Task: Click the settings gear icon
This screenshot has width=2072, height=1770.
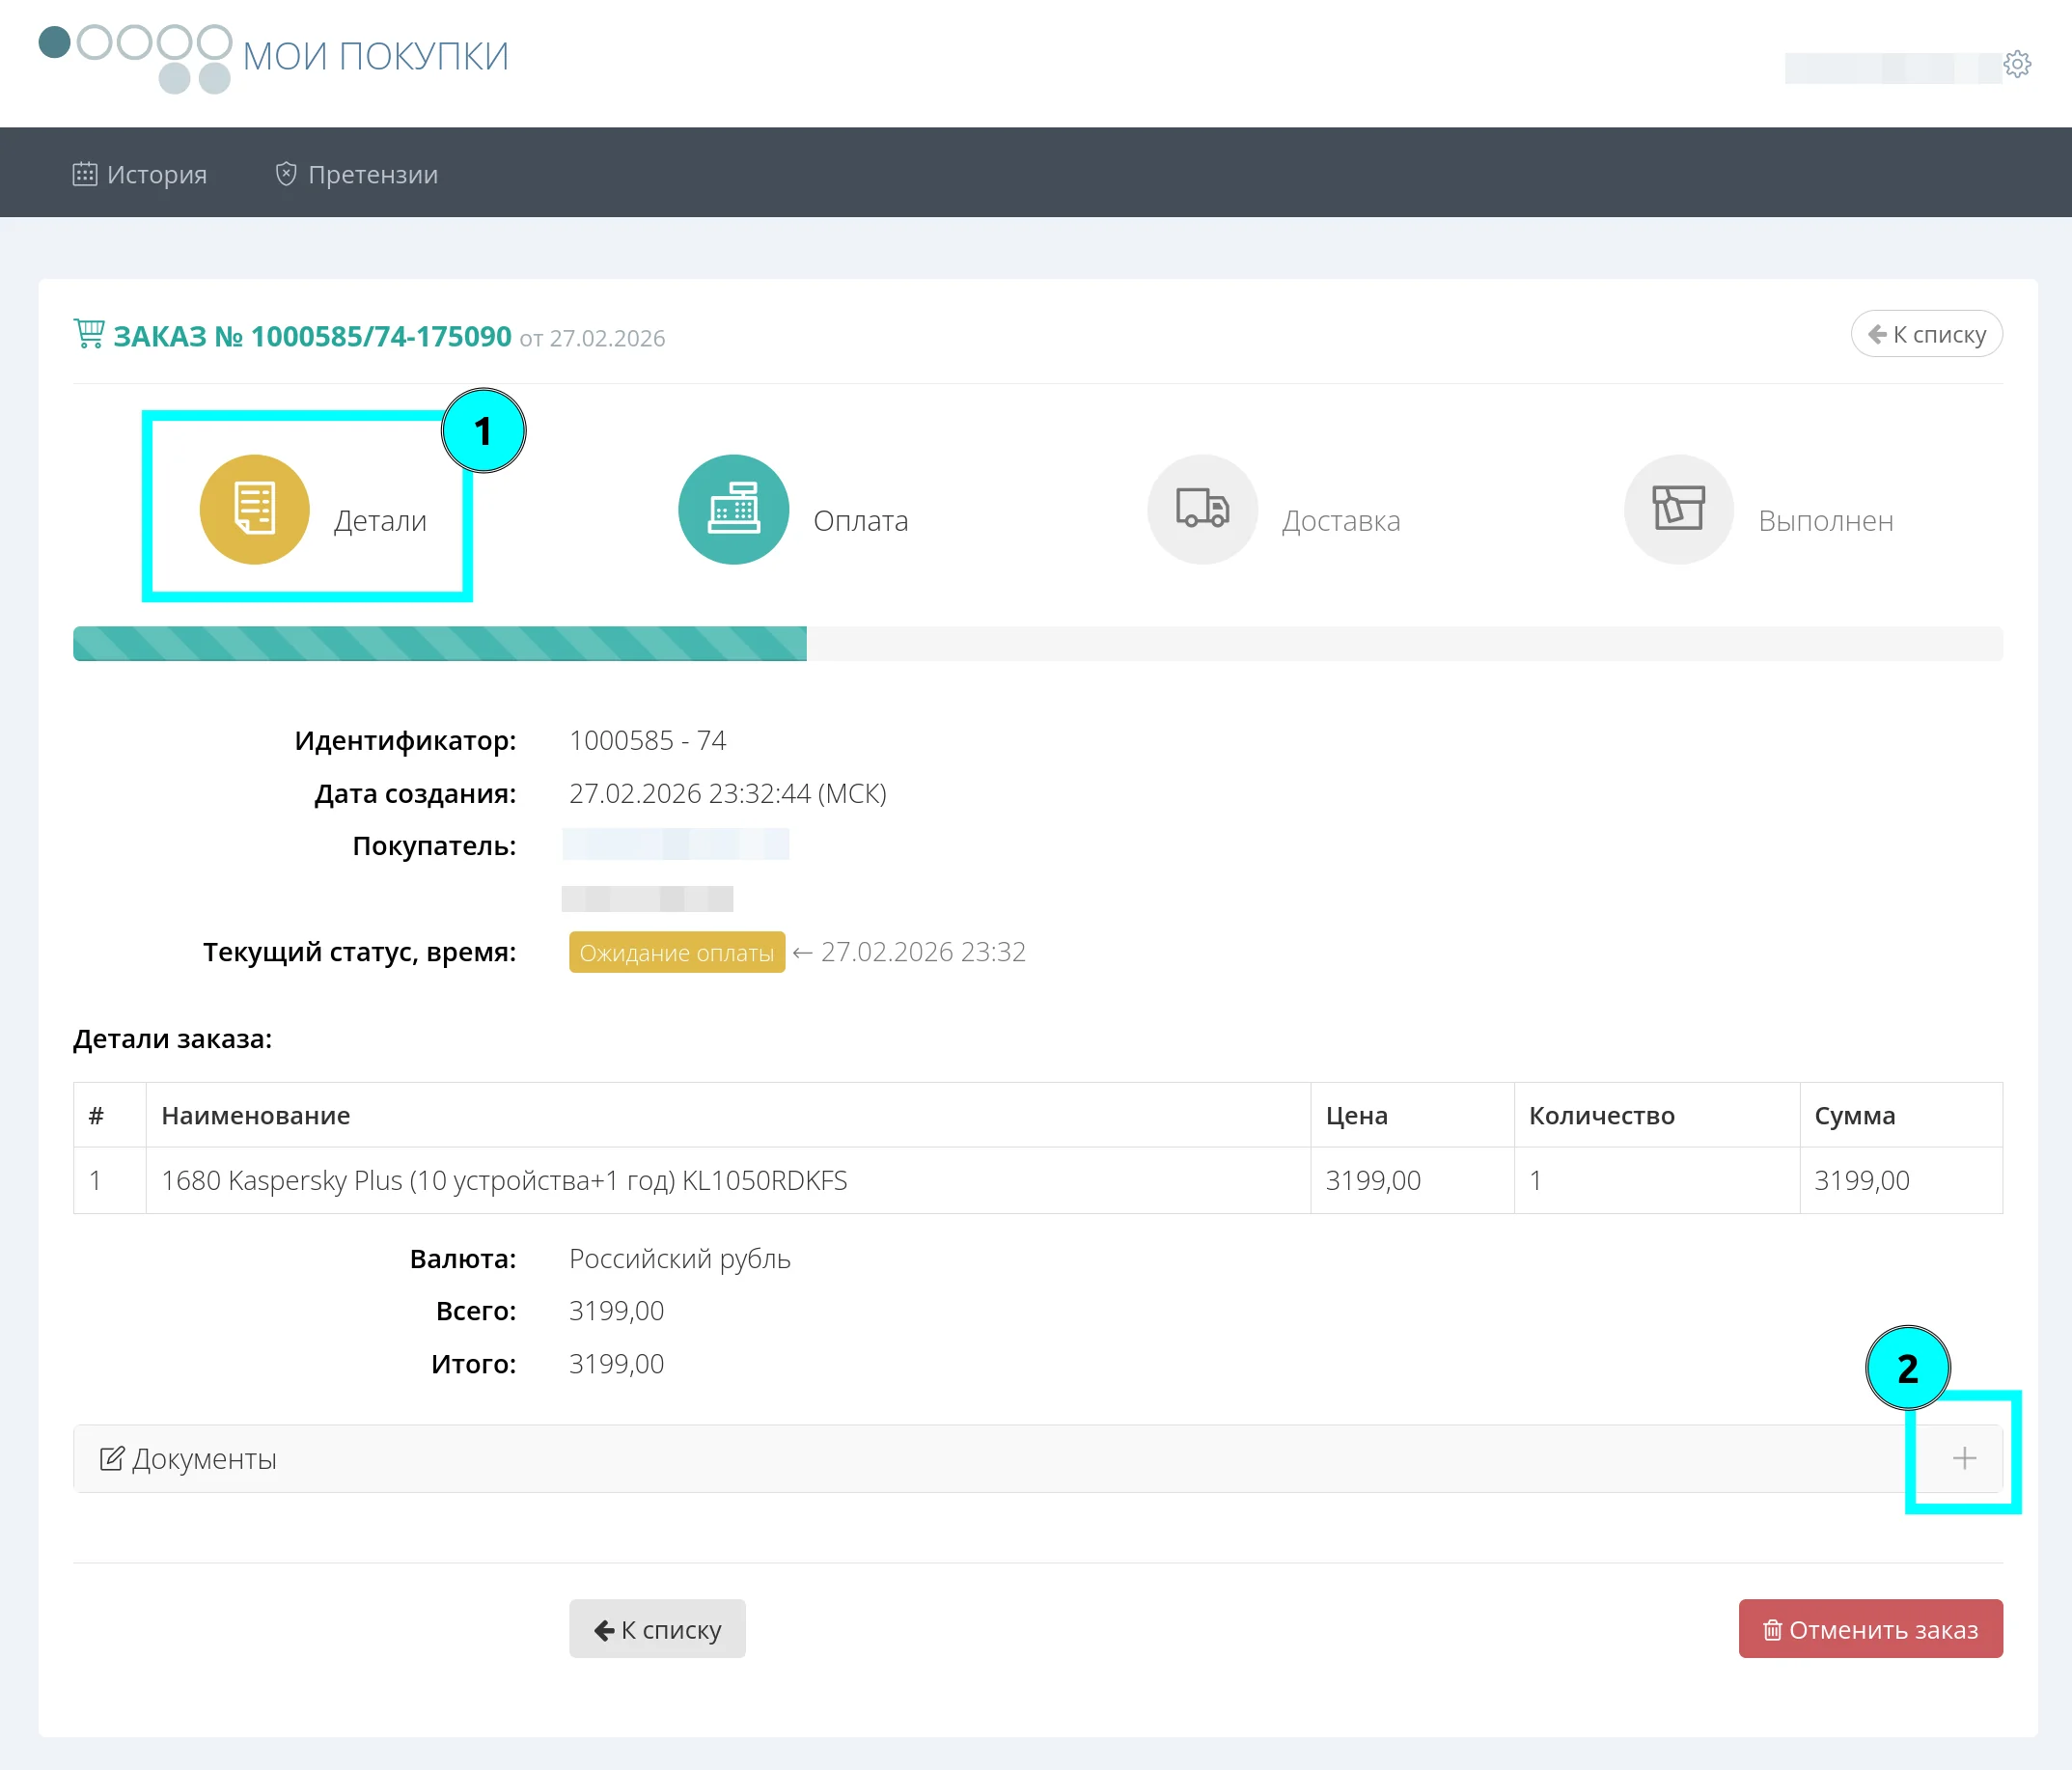Action: coord(2016,64)
